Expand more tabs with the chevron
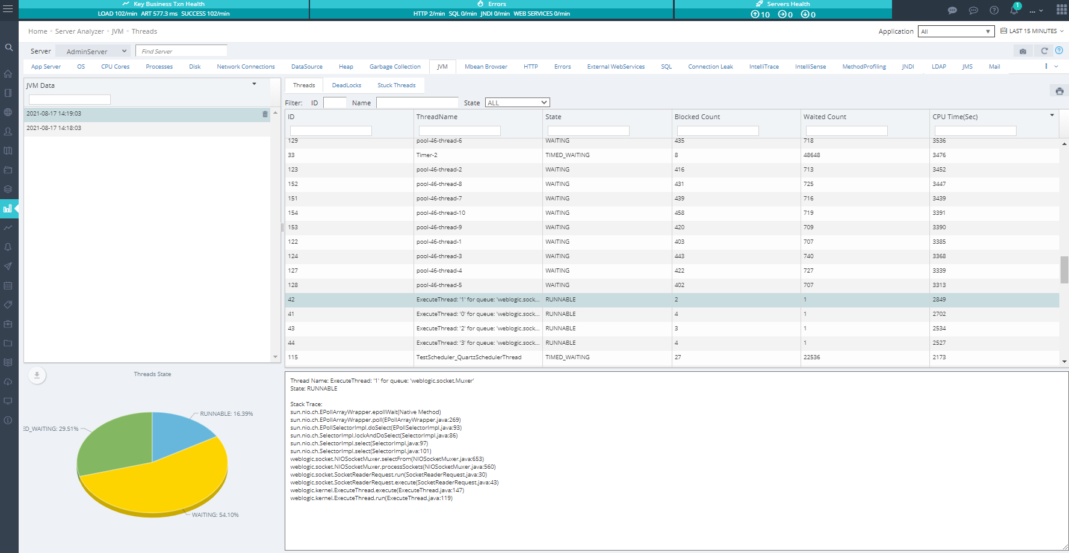The image size is (1069, 553). pyautogui.click(x=1056, y=67)
